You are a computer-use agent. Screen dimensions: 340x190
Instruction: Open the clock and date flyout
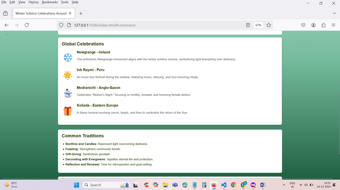tap(323, 185)
